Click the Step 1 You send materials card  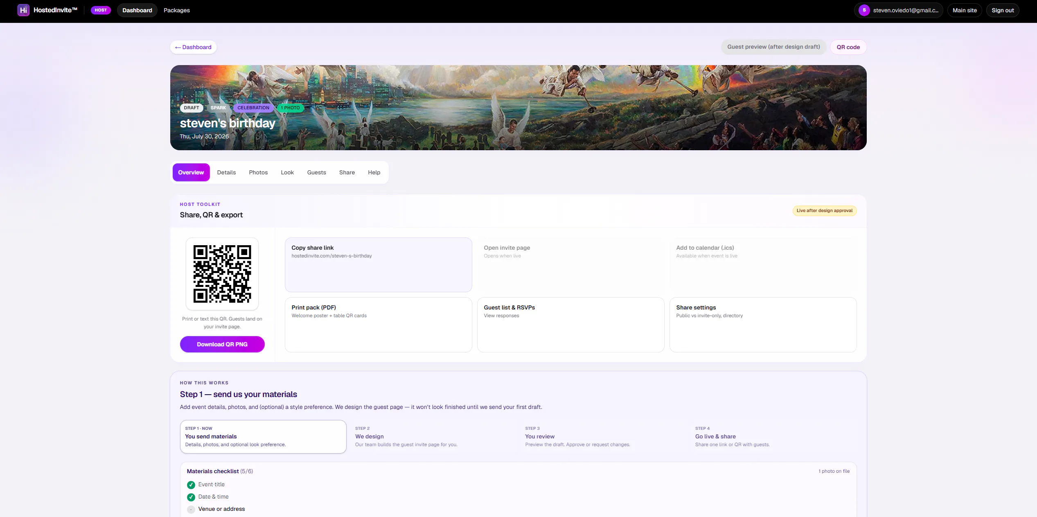263,437
